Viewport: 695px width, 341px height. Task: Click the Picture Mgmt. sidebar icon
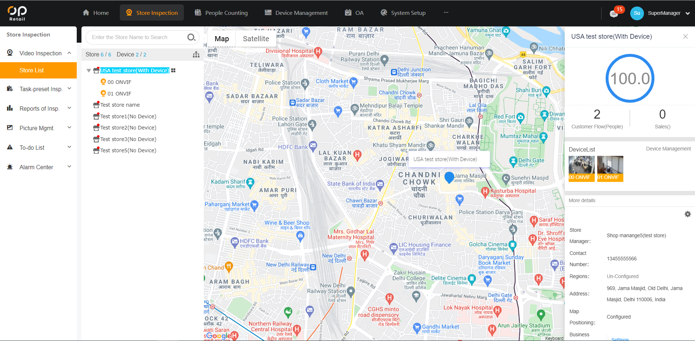coord(10,128)
